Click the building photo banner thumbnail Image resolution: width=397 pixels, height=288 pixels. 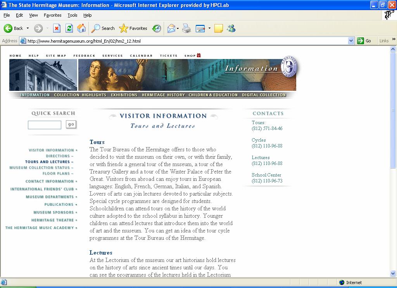tap(43, 75)
